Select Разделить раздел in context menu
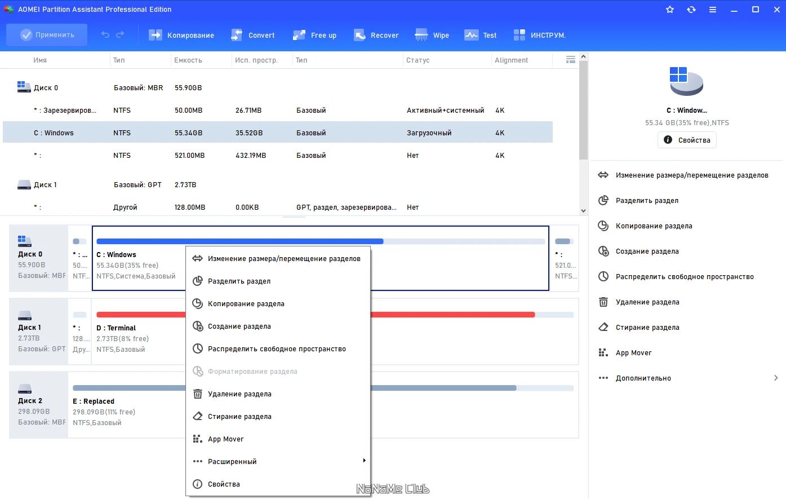Image resolution: width=786 pixels, height=499 pixels. pyautogui.click(x=278, y=281)
